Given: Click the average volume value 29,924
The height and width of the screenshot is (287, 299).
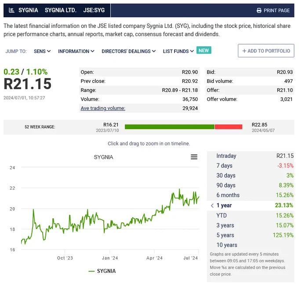Looking at the screenshot, I should point(190,108).
